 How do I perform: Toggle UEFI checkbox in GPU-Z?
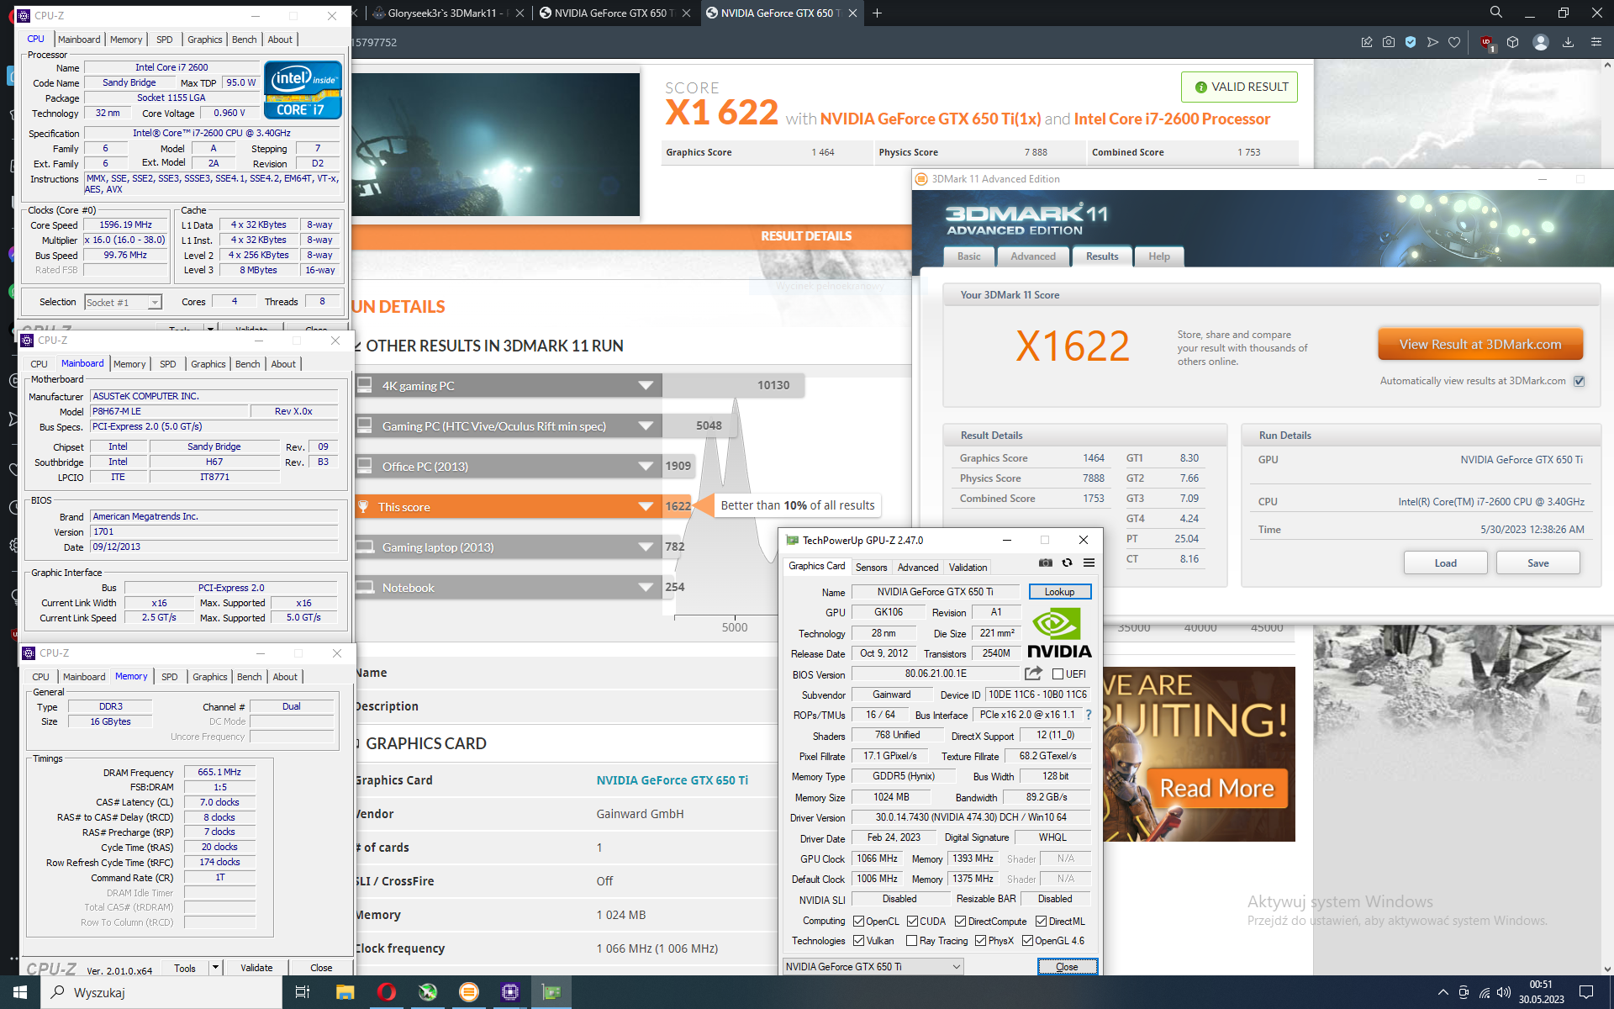click(x=1058, y=674)
